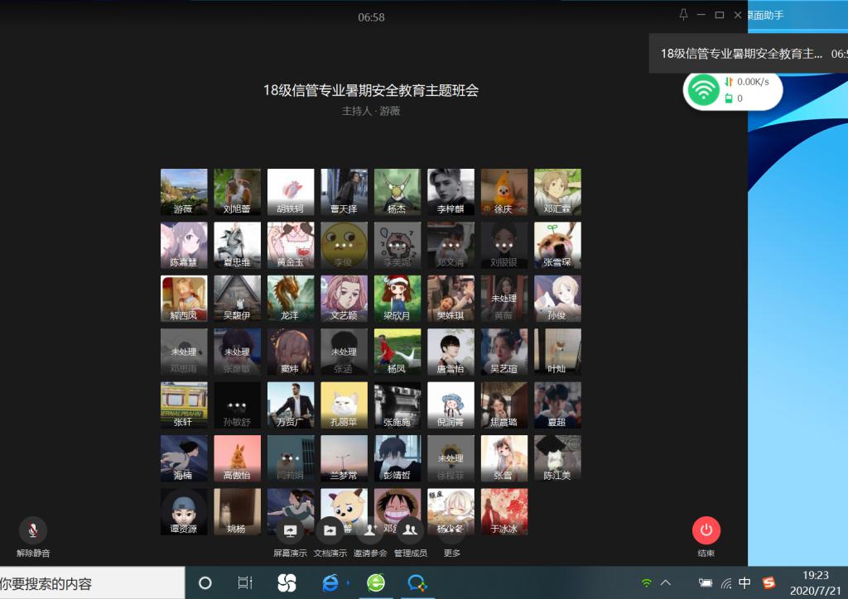Click the Windows search box

tap(91, 583)
